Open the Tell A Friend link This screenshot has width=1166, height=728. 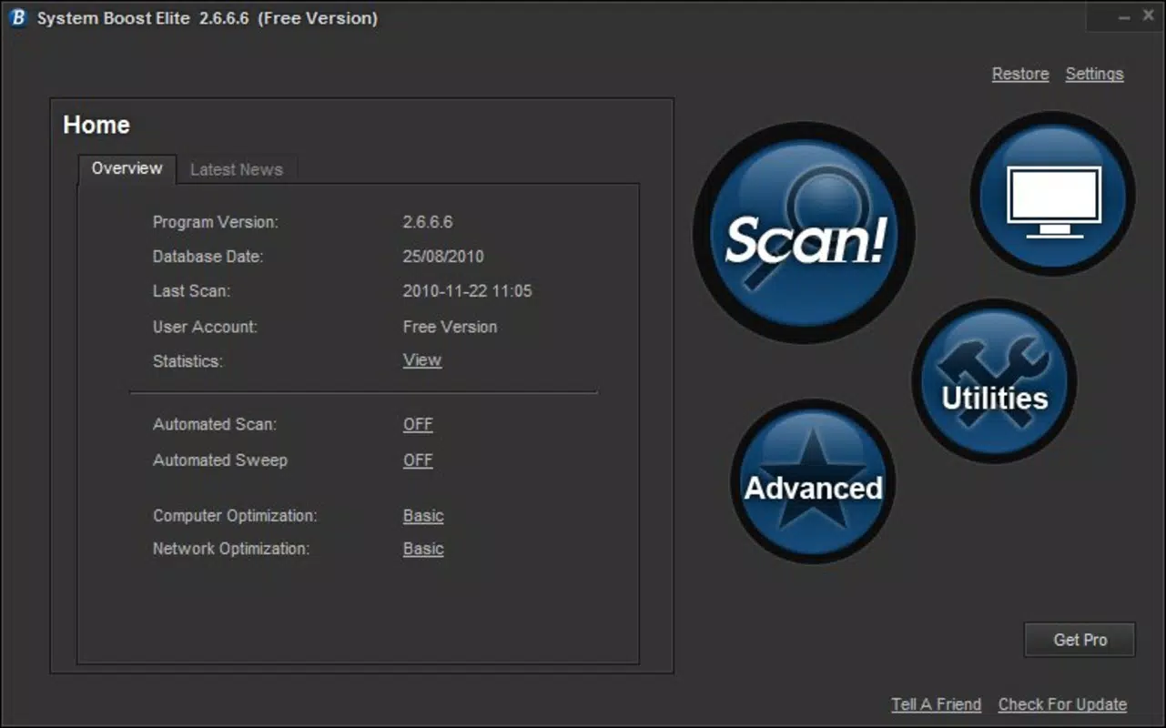[x=937, y=704]
